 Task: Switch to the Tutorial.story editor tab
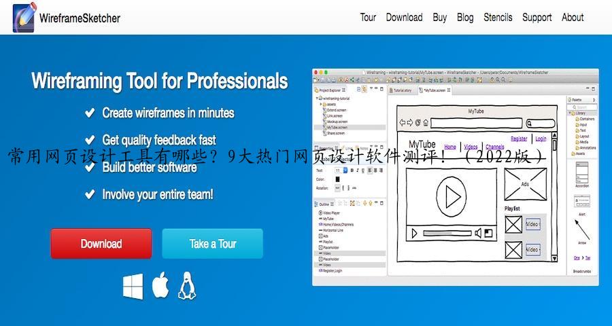(401, 90)
